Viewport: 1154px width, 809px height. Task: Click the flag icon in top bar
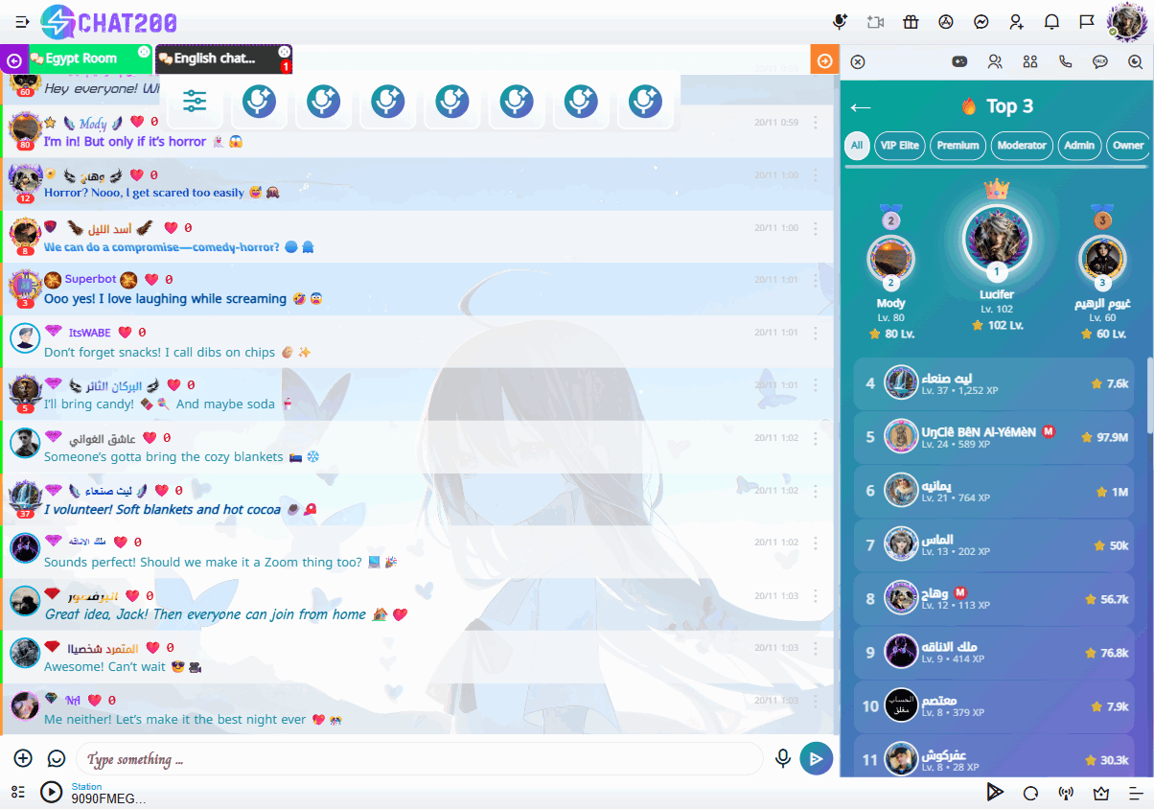tap(1087, 22)
